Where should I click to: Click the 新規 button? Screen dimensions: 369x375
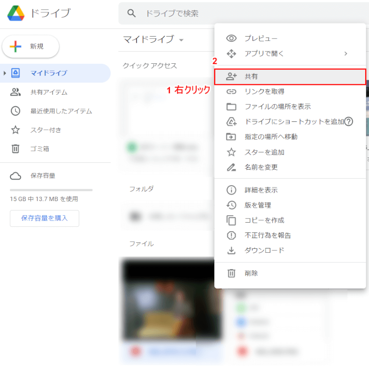30,46
